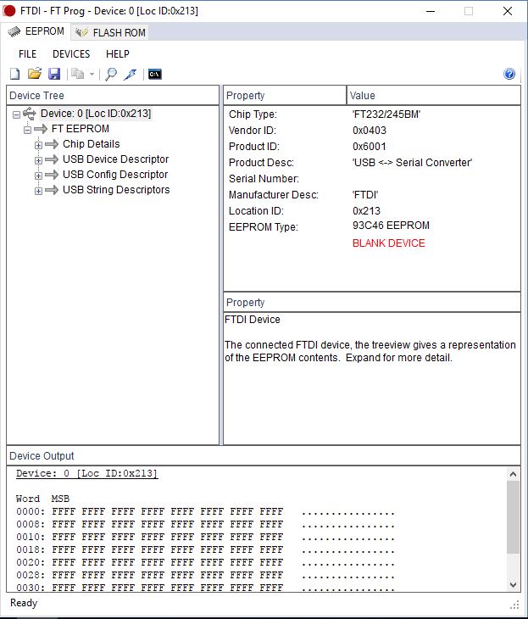Click the Manufacturer Desc value 'FTDI'
This screenshot has height=619, width=528.
365,195
